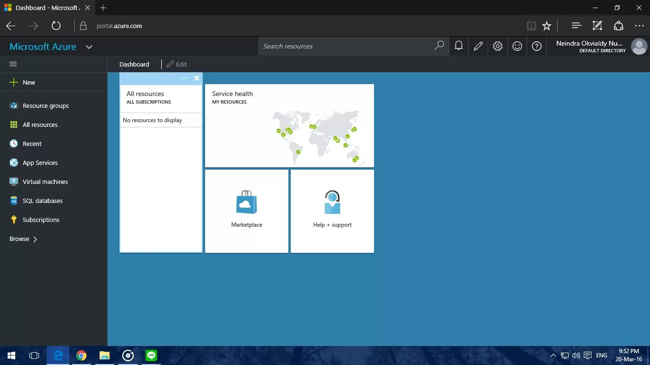The height and width of the screenshot is (365, 650).
Task: Open File Explorer from the taskbar
Action: point(105,355)
